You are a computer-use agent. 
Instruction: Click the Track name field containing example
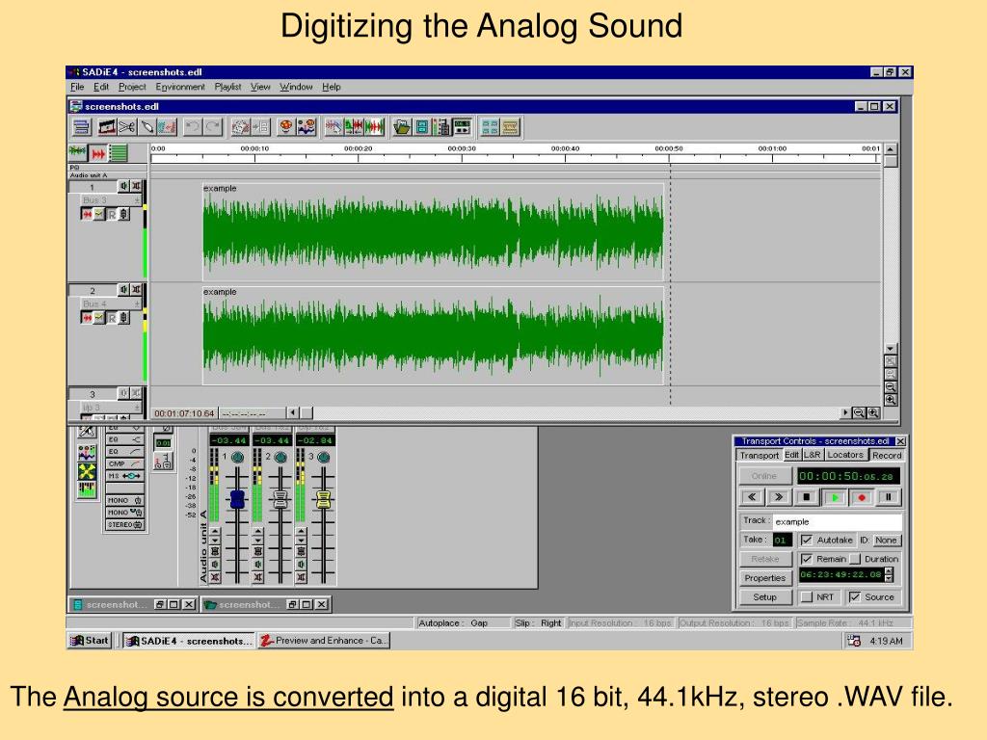click(838, 521)
